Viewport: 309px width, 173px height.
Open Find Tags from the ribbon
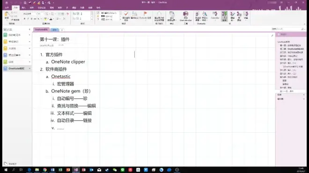tap(134, 15)
